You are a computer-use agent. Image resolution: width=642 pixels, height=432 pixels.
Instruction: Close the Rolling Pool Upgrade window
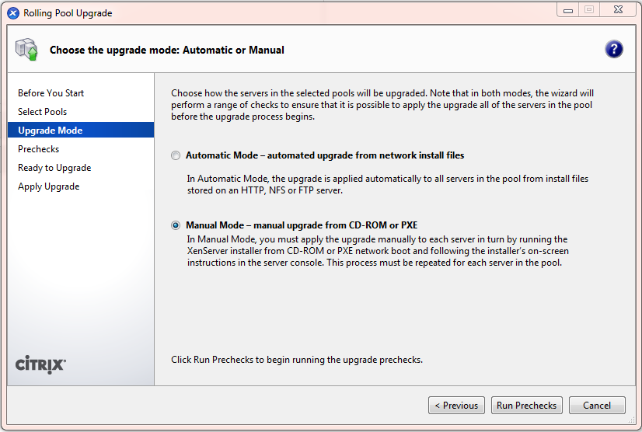tap(619, 9)
